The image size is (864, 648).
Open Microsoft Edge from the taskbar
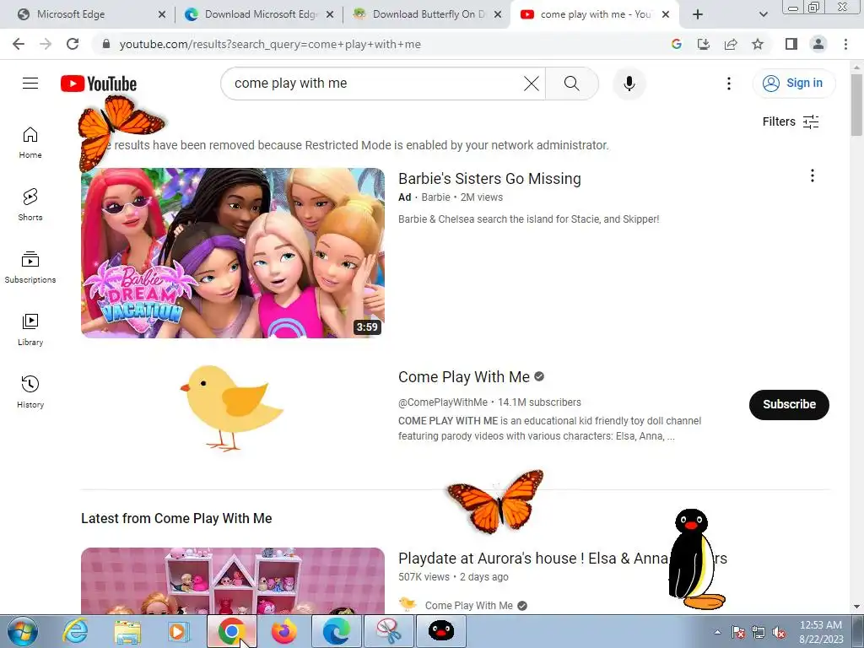336,631
